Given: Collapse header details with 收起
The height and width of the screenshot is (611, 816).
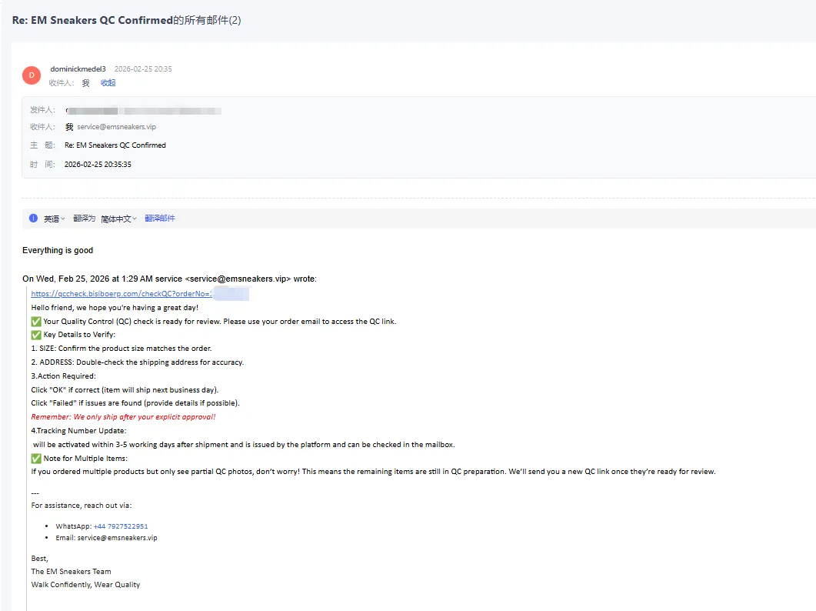Looking at the screenshot, I should tap(108, 83).
